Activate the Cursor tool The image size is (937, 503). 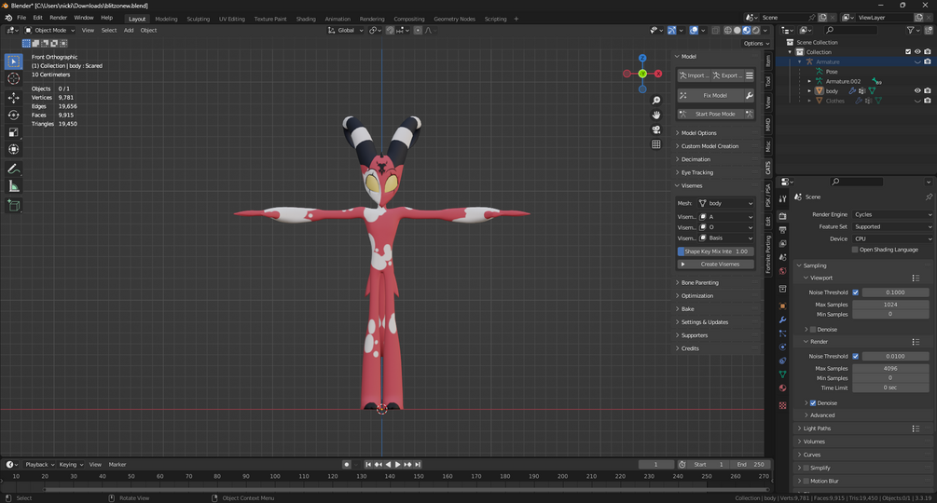point(13,79)
